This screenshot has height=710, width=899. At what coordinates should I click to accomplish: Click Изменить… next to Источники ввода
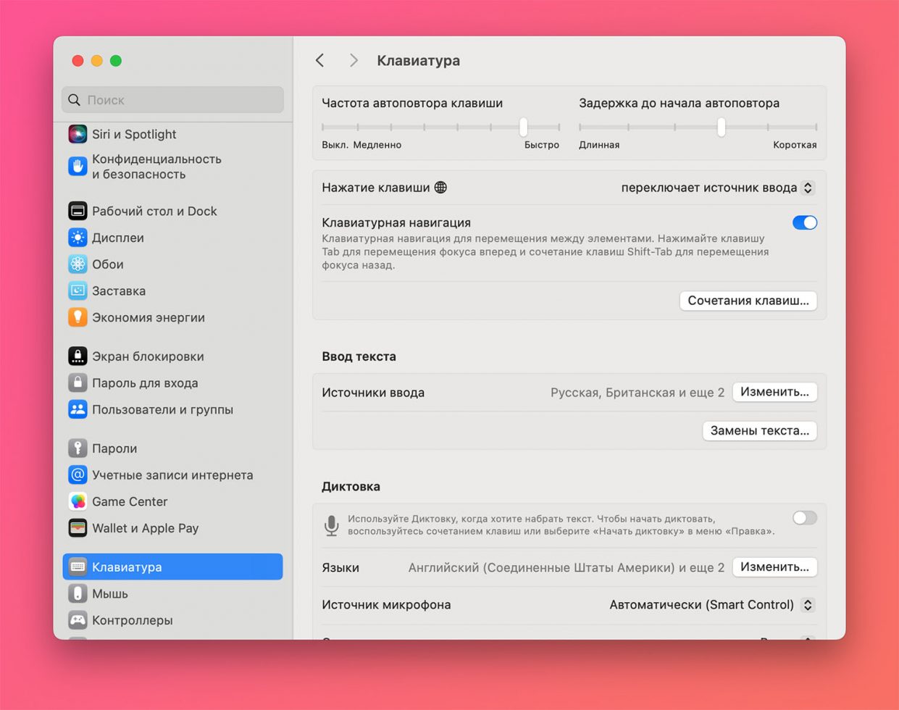(774, 392)
